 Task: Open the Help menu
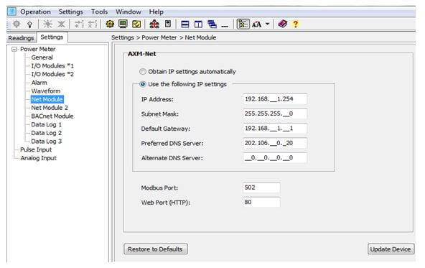pyautogui.click(x=156, y=12)
